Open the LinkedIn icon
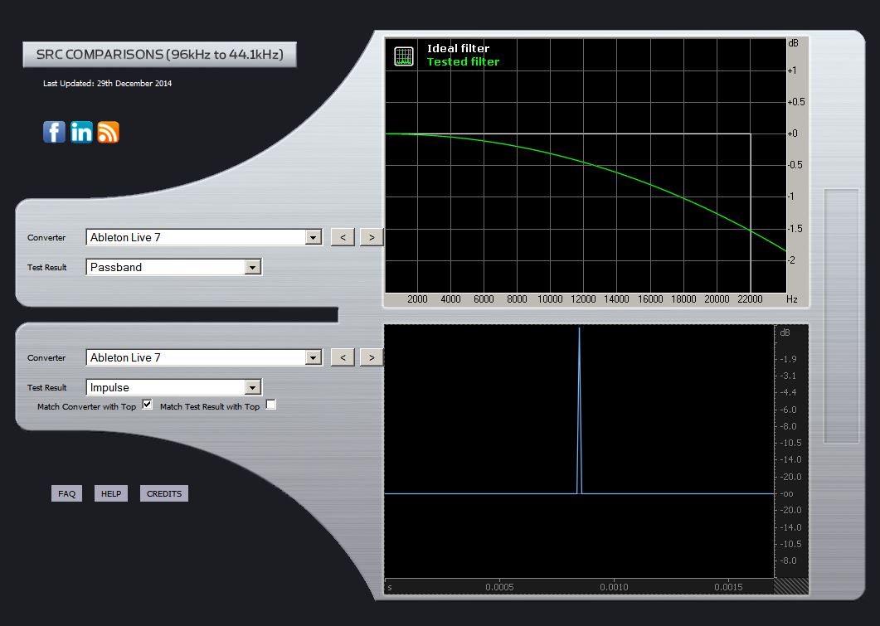880x626 pixels. click(x=81, y=132)
